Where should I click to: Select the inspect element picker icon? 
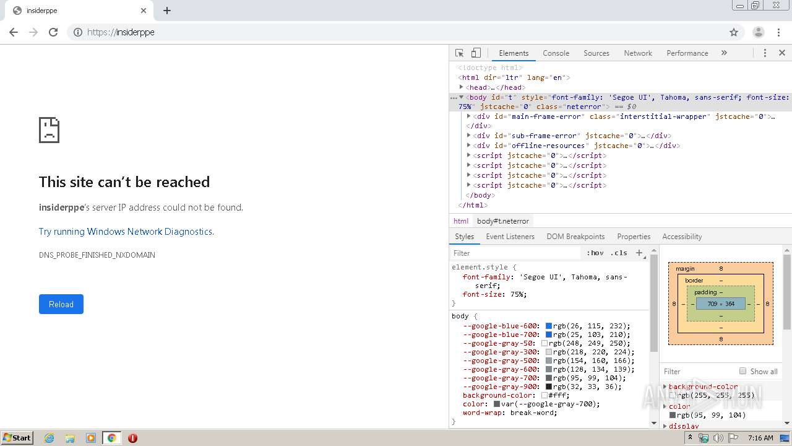coord(459,53)
